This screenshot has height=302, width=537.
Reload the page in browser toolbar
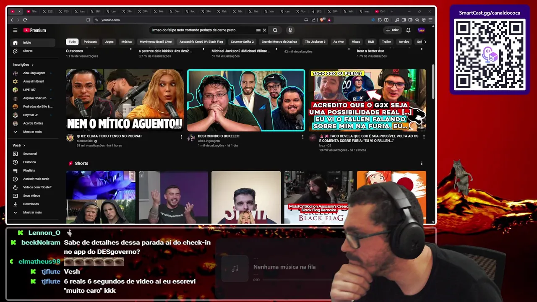(25, 20)
